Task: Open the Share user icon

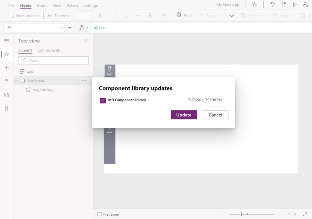Action: pos(306,5)
